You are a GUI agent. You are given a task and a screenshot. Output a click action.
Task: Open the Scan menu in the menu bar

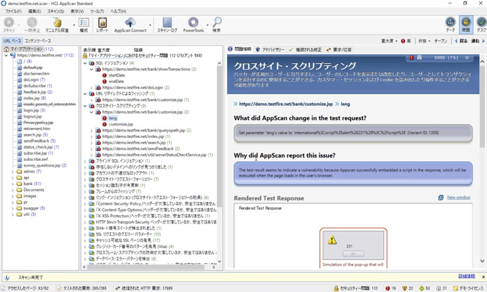(x=56, y=11)
